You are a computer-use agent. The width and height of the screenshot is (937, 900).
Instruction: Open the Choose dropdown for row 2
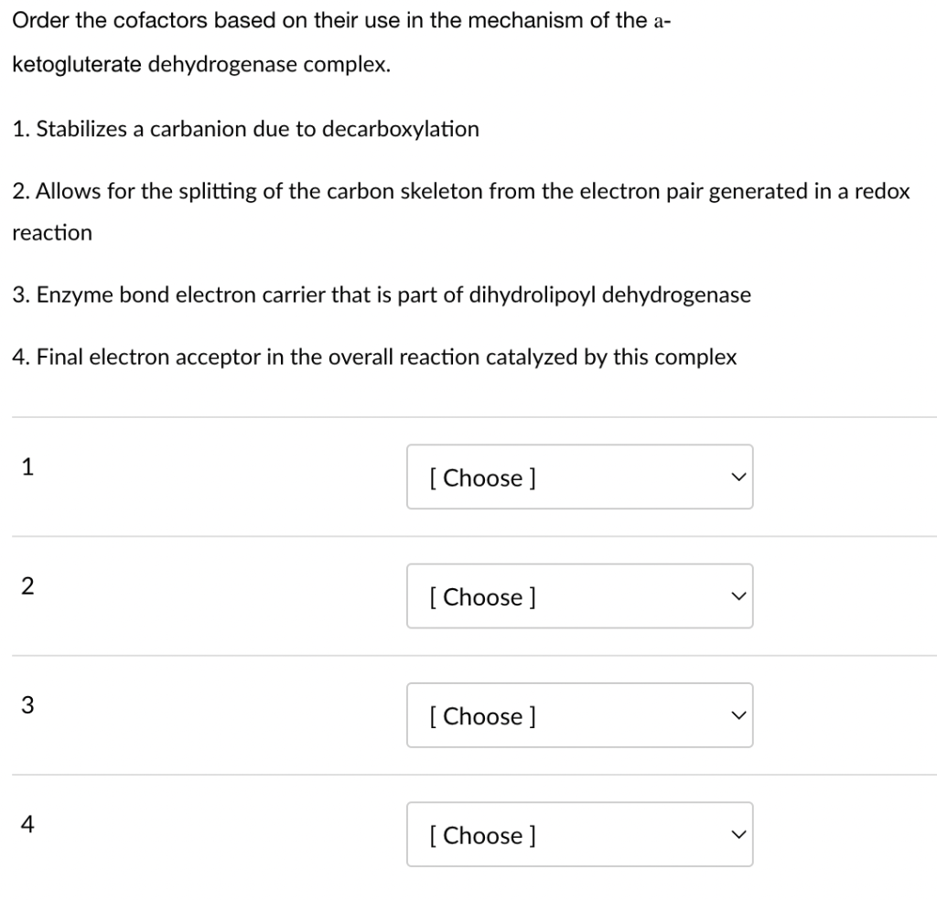[x=579, y=596]
